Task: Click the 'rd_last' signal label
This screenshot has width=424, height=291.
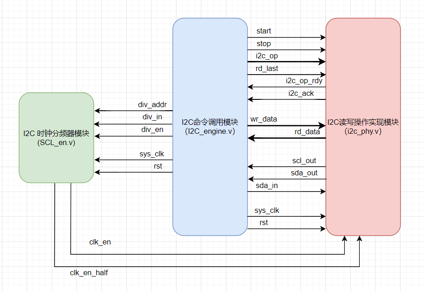Action: click(267, 69)
